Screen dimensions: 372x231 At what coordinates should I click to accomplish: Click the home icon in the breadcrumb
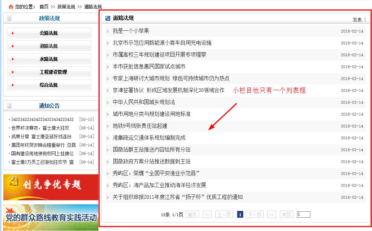point(11,7)
